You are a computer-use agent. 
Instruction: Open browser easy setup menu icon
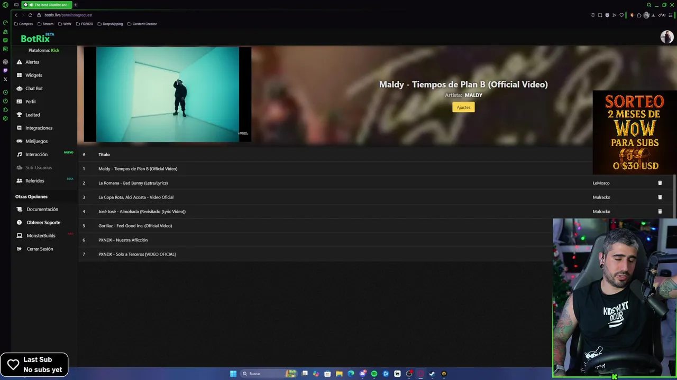671,15
